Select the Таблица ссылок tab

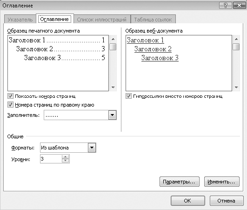(x=153, y=20)
